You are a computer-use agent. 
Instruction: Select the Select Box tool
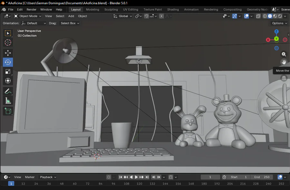tap(8, 33)
